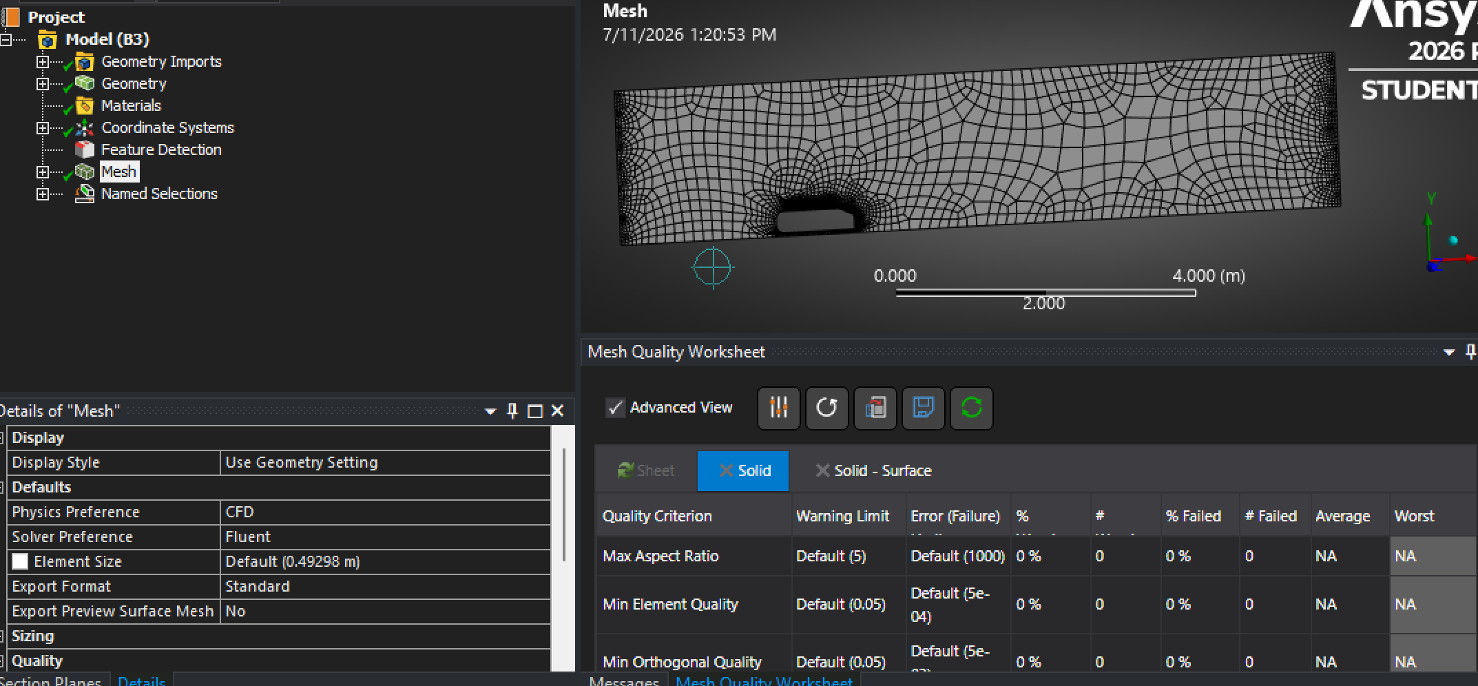Viewport: 1478px width, 686px height.
Task: Click the Details panel vertical scrollbar
Action: (564, 505)
